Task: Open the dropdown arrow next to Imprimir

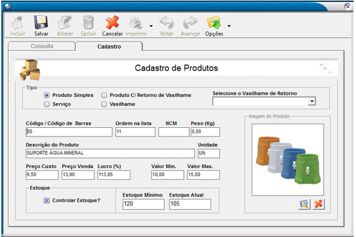Action: [x=151, y=26]
